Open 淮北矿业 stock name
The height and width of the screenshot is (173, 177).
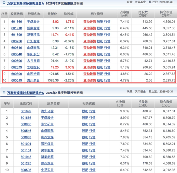[x=47, y=124]
